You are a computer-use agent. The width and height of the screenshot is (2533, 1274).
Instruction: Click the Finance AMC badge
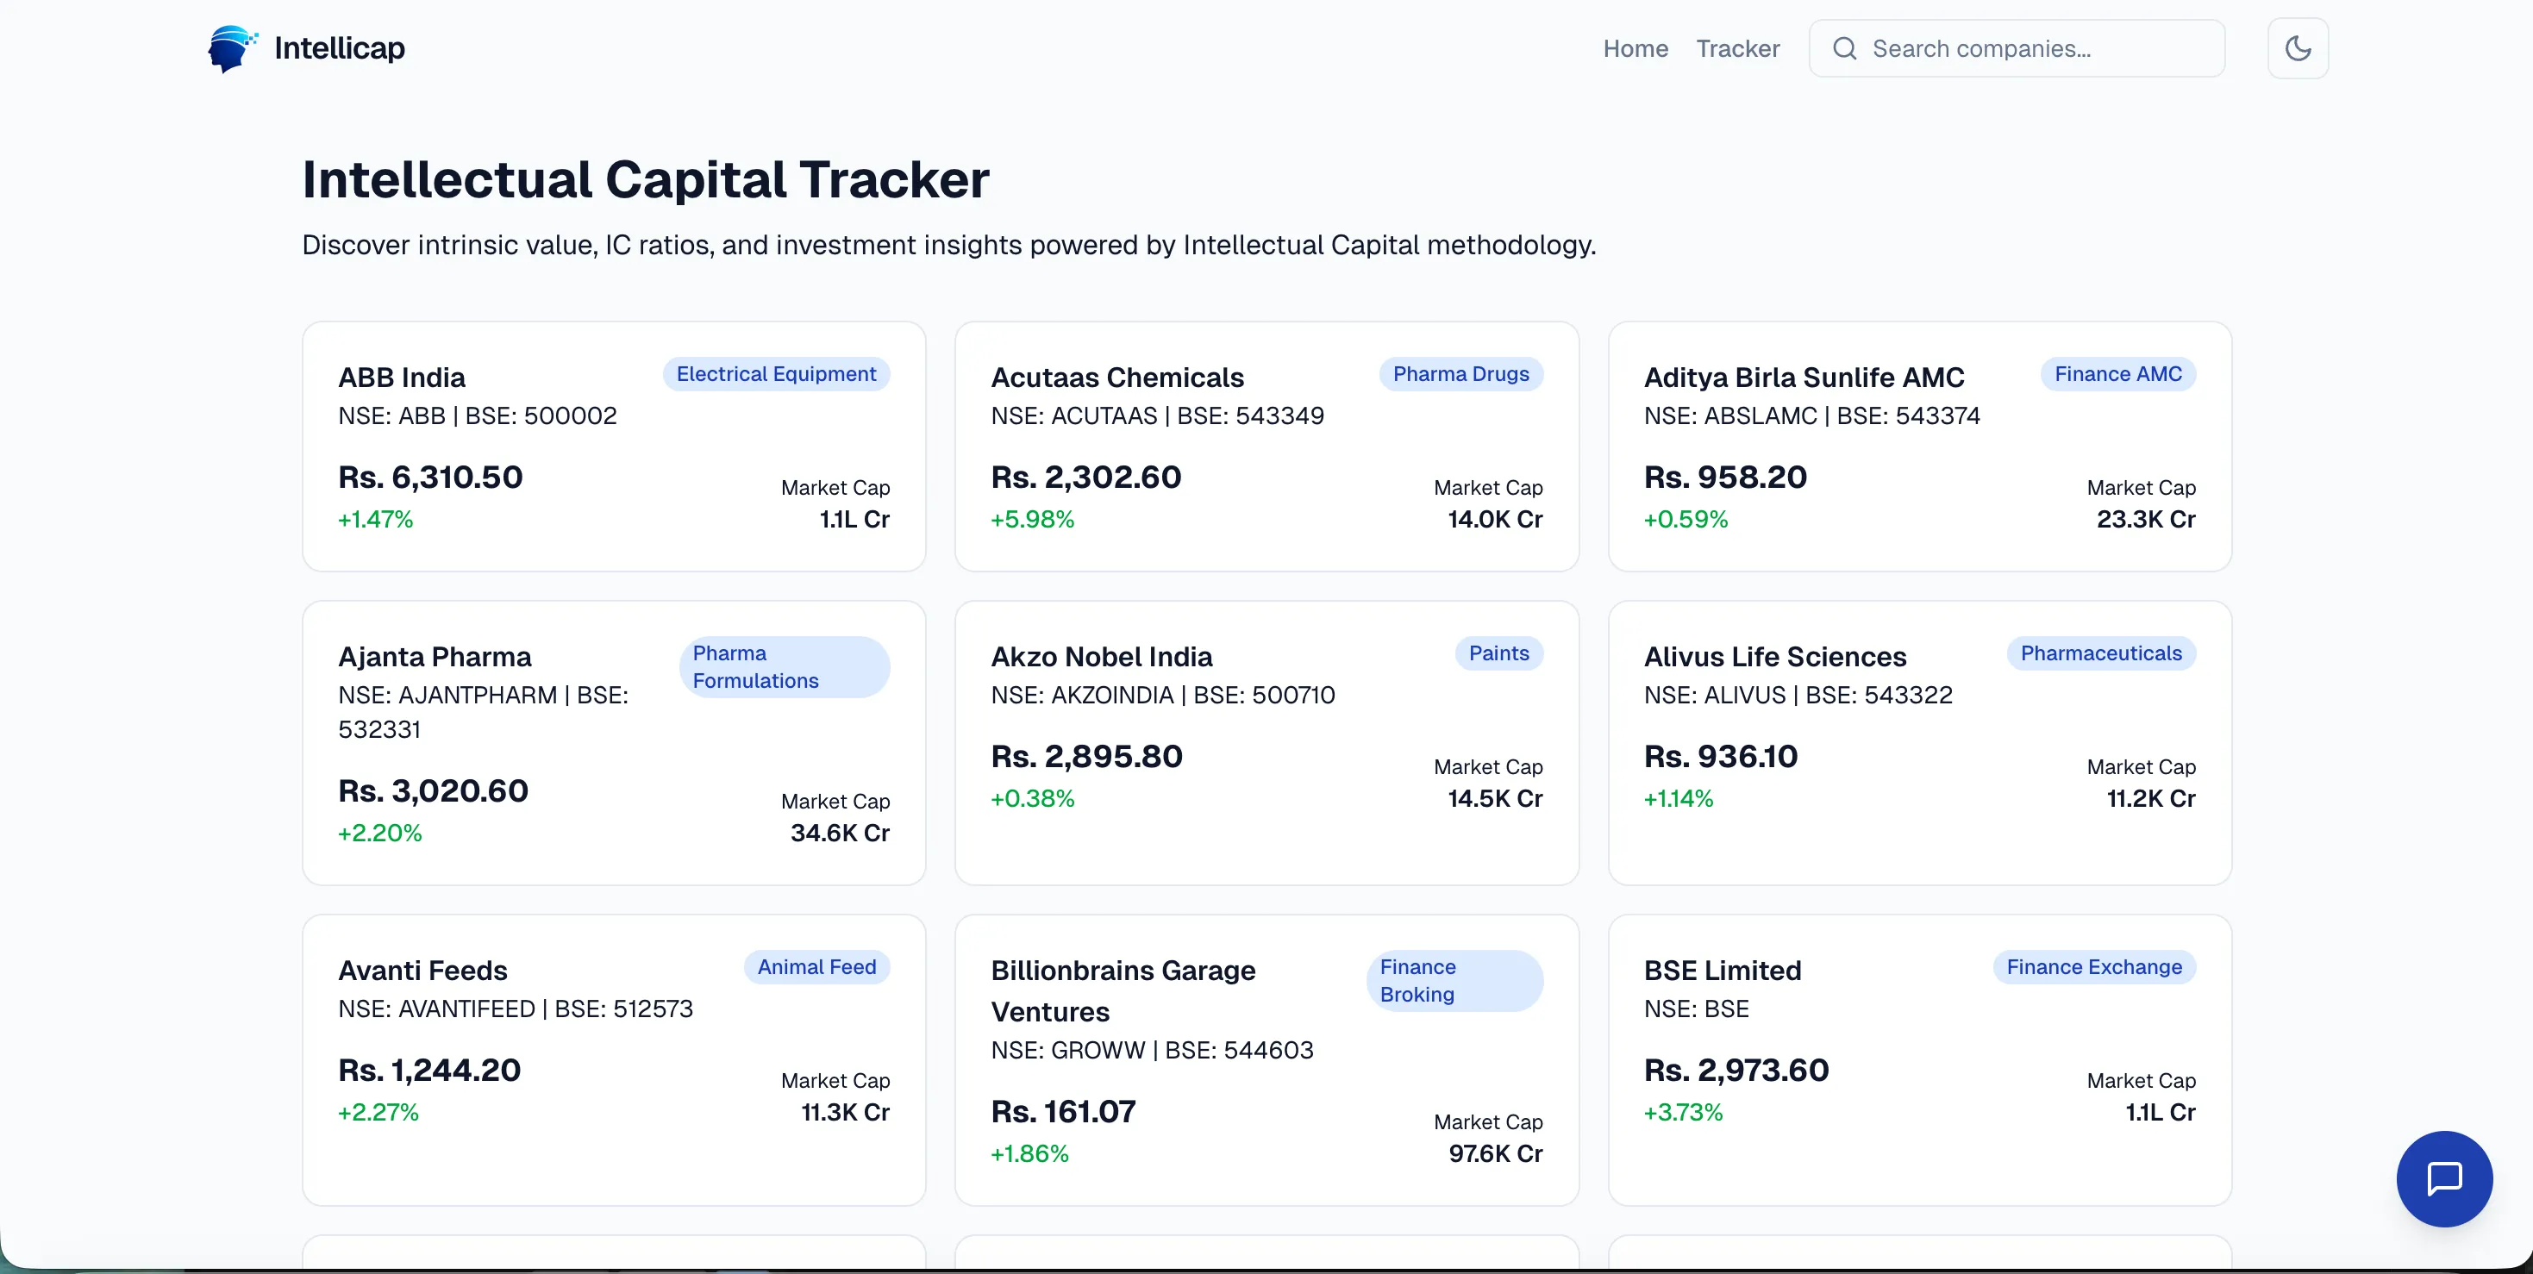point(2118,373)
